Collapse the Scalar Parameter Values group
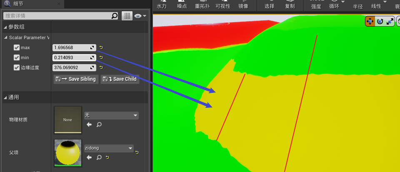The image size is (400, 172). (x=5, y=37)
